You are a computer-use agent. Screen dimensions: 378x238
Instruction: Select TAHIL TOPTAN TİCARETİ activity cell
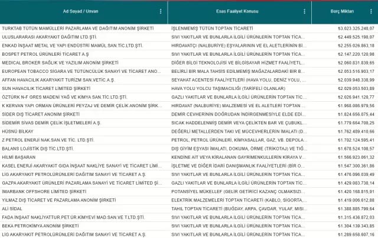(239, 209)
